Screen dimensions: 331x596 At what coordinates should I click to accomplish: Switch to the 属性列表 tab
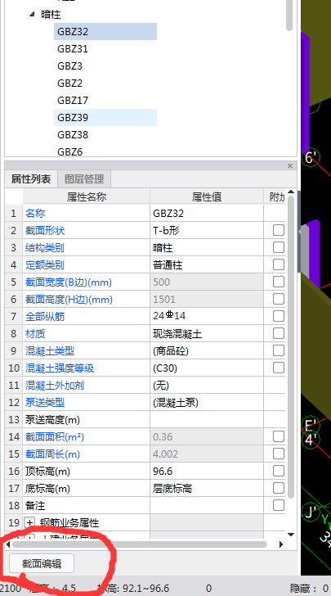(x=31, y=178)
